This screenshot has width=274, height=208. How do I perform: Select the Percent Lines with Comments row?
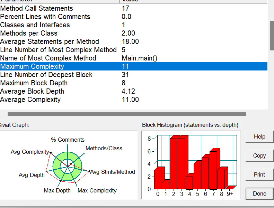[134, 17]
